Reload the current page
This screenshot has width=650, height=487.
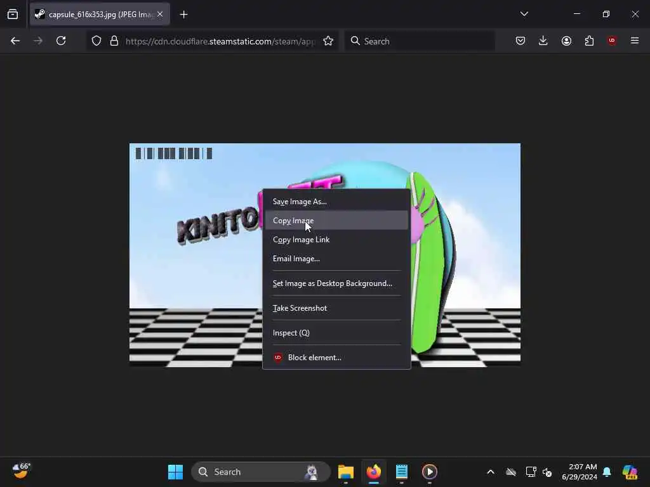click(x=61, y=41)
